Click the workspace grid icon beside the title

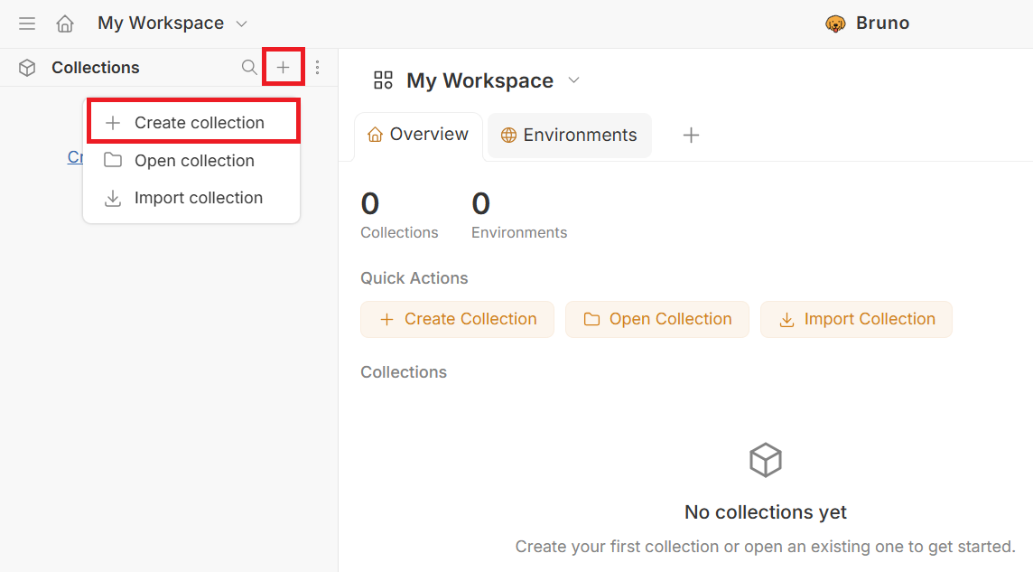pyautogui.click(x=383, y=80)
